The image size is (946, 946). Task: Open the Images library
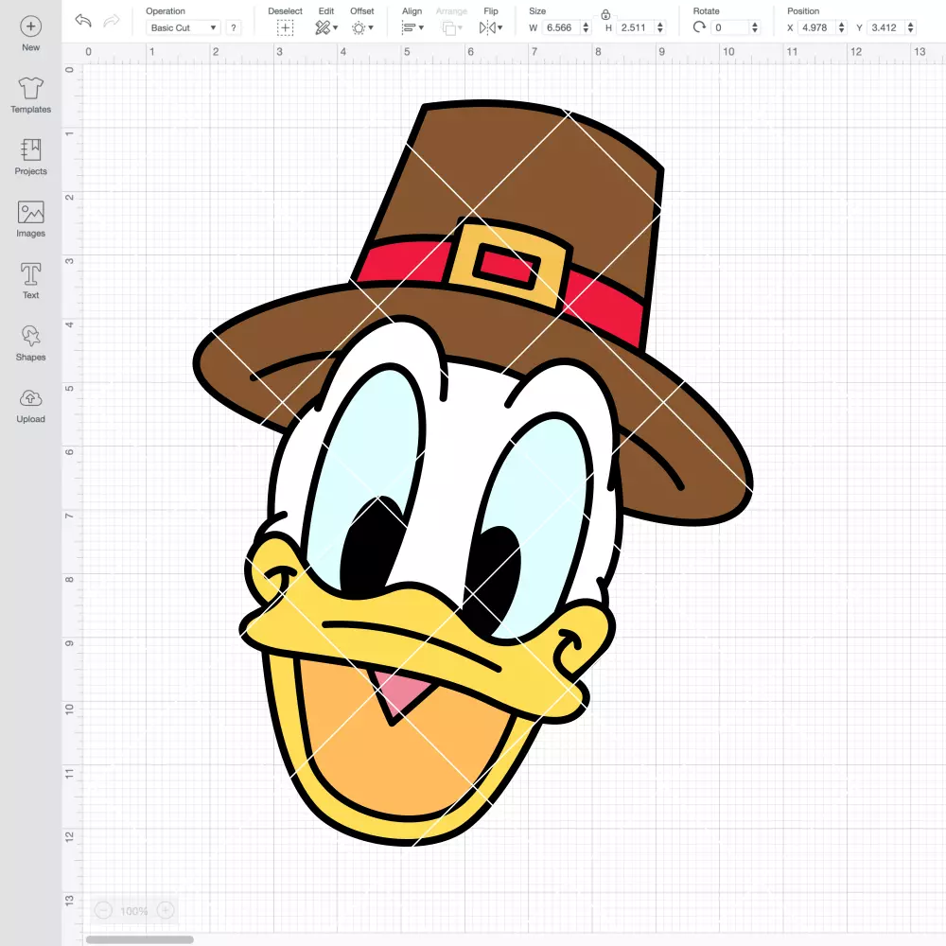pos(31,219)
